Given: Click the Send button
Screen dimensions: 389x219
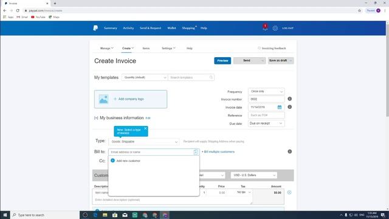Looking at the screenshot, I should [247, 61].
